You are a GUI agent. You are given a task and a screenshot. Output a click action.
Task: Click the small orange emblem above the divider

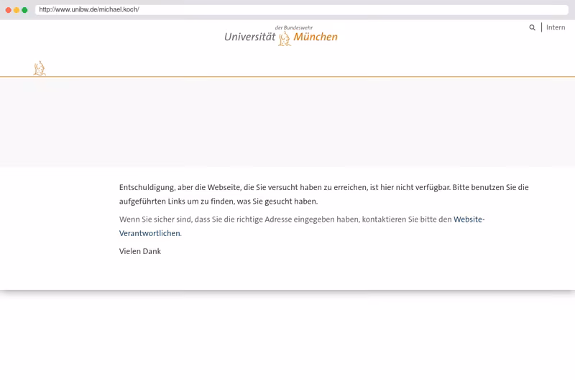[x=40, y=68]
